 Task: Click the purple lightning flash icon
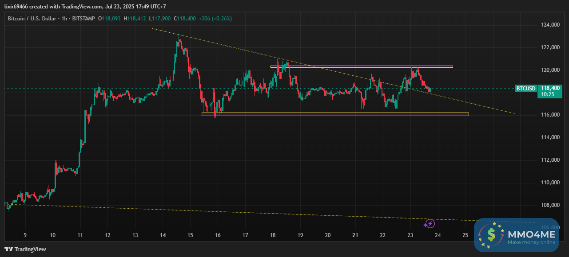430,224
